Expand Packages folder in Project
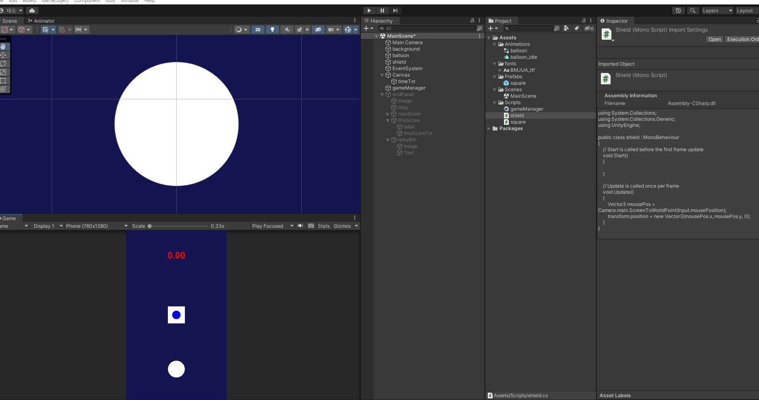 tap(489, 128)
